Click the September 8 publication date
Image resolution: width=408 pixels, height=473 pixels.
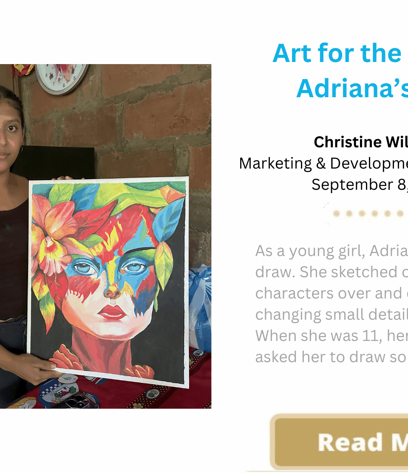359,185
